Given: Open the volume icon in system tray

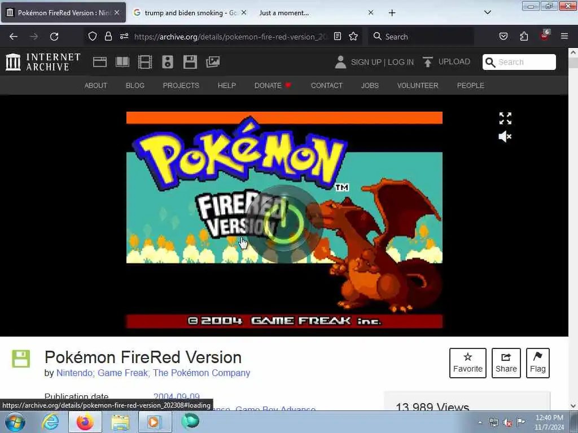Looking at the screenshot, I should (507, 422).
